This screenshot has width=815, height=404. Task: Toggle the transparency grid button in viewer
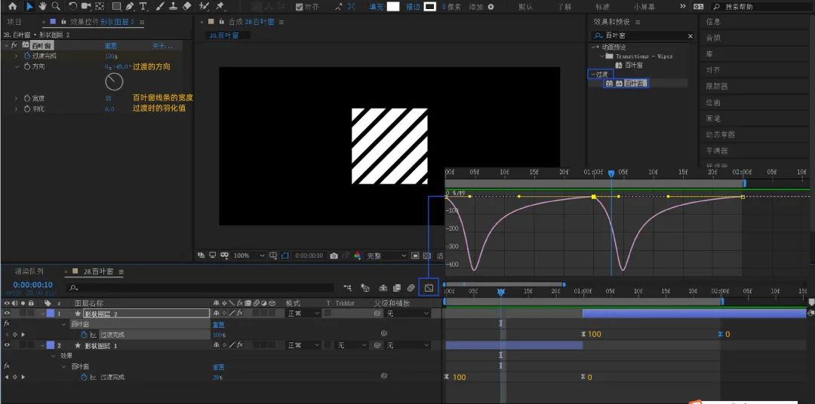point(426,256)
